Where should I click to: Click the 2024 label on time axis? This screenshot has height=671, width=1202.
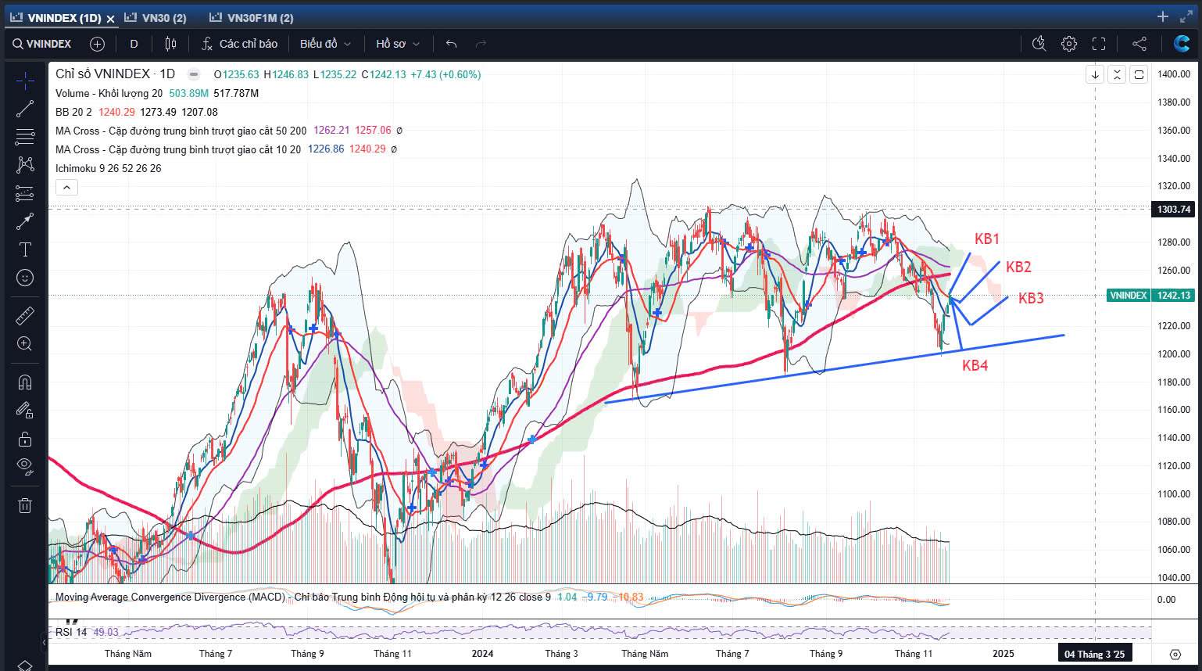482,654
